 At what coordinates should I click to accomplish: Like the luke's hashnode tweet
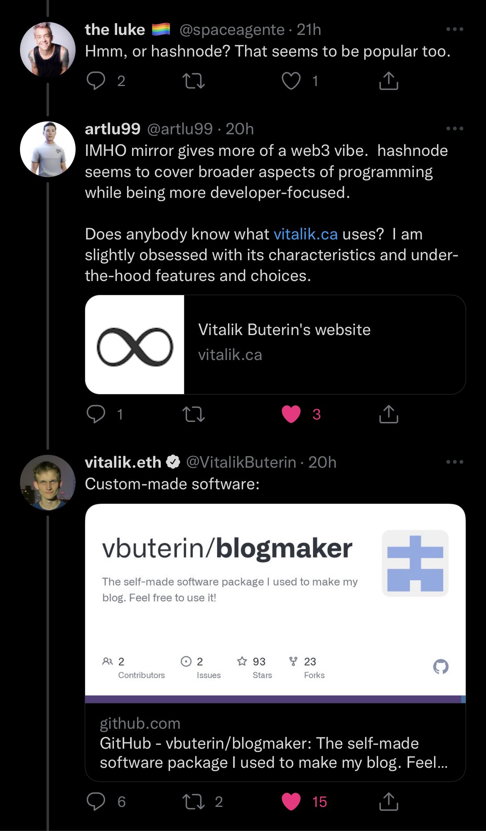click(291, 81)
